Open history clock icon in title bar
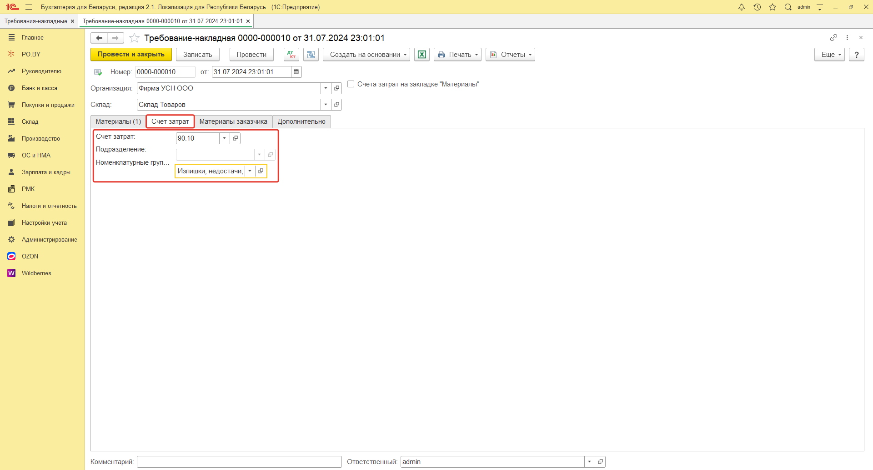The width and height of the screenshot is (873, 470). [x=757, y=7]
